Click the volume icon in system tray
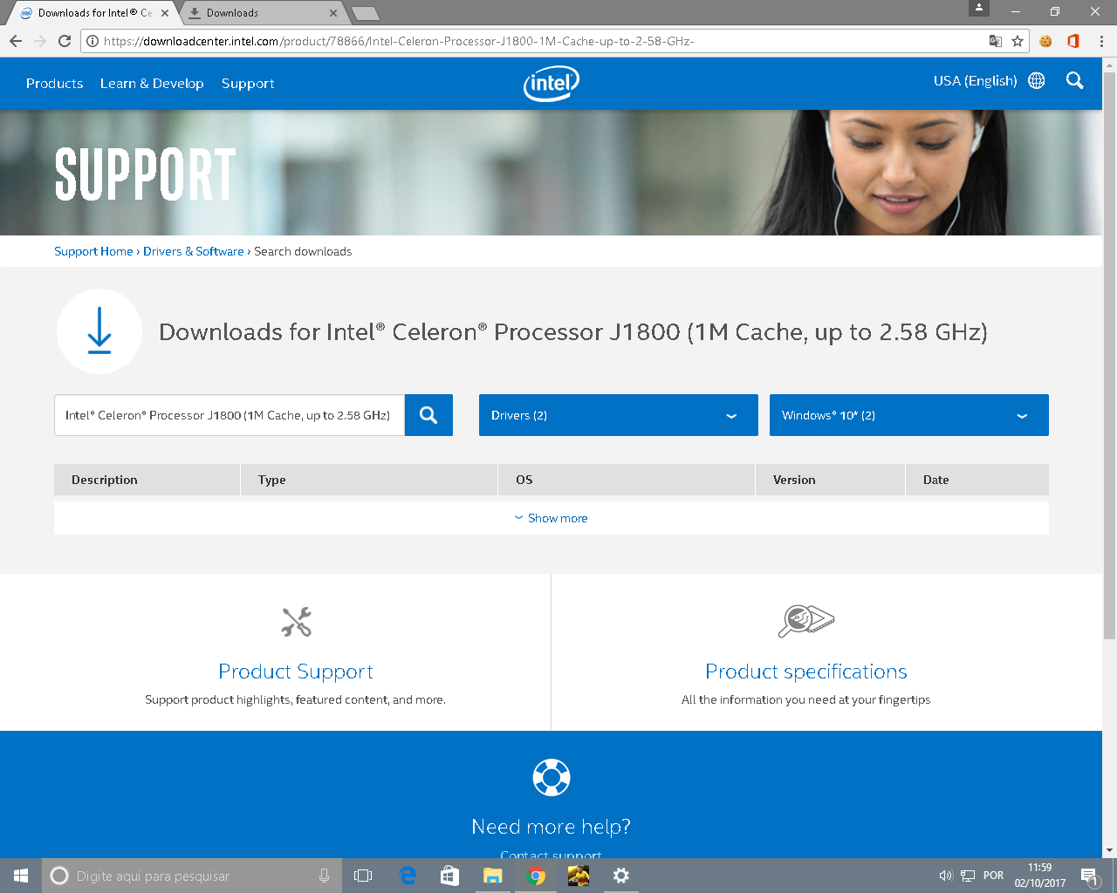This screenshot has width=1117, height=893. (x=946, y=876)
